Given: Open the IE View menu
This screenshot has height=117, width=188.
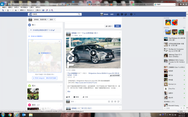Looking at the screenshot, I should pyautogui.click(x=16, y=7).
